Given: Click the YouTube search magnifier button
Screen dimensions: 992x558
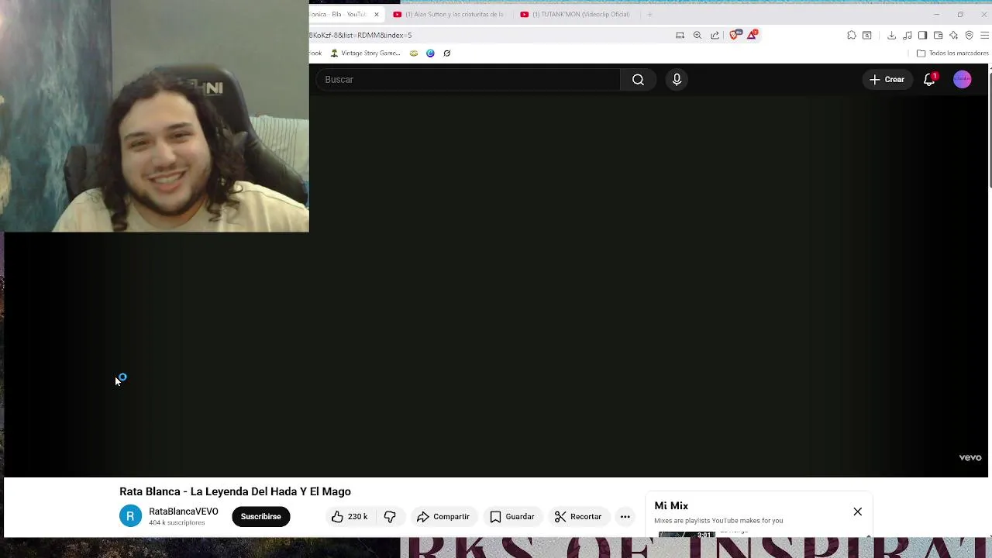Looking at the screenshot, I should pos(638,80).
